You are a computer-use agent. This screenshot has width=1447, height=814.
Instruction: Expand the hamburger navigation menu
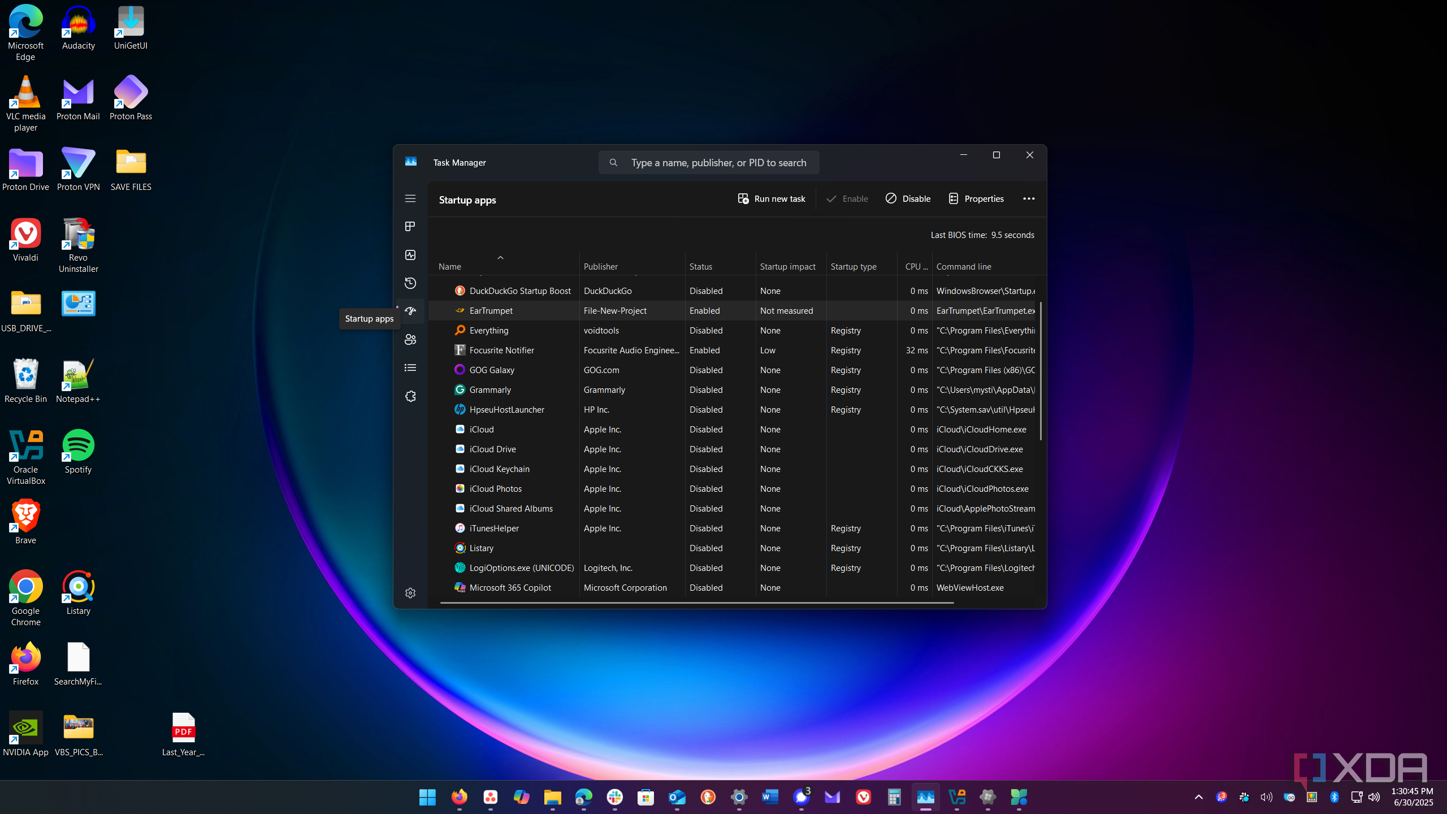click(x=410, y=198)
